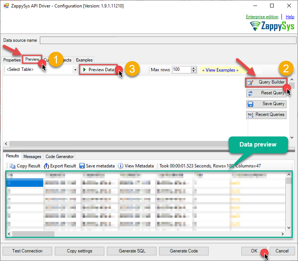The height and width of the screenshot is (261, 298).
Task: Maximize the configuration window
Action: click(x=272, y=6)
